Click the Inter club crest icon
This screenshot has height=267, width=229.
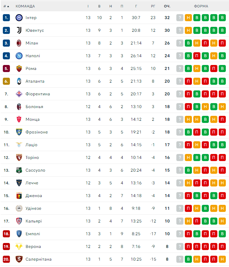[19, 18]
